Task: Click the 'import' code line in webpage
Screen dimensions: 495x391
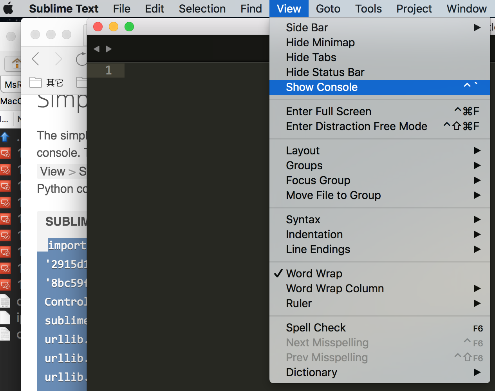Action: coord(67,246)
